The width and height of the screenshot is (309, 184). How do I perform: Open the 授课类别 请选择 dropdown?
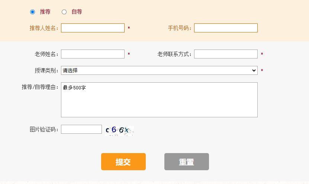coord(159,70)
